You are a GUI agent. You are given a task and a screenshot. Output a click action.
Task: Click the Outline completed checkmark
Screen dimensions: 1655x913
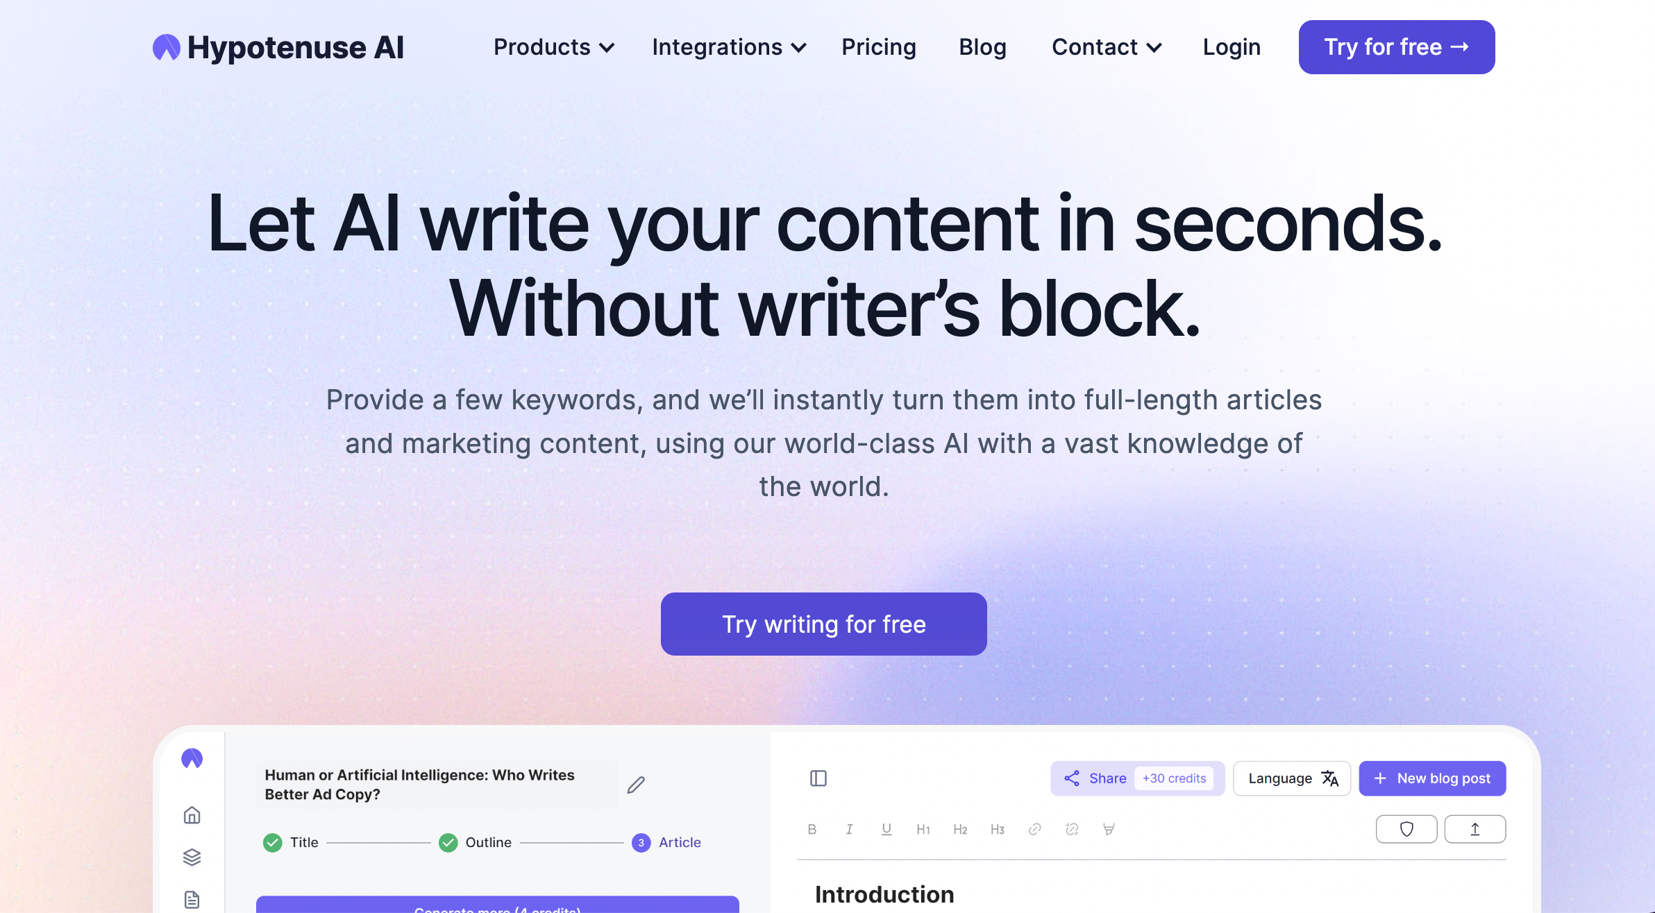(x=446, y=842)
